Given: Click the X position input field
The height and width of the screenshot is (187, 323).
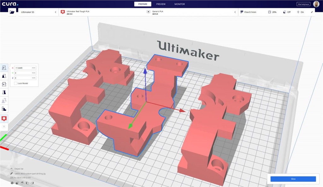Looking at the screenshot, I should pos(25,68).
